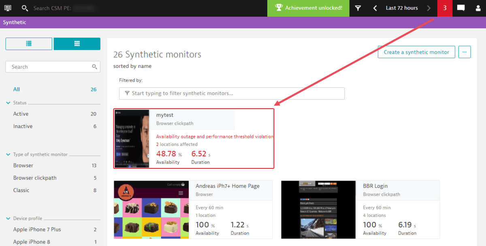Open the user profile icon
The width and height of the screenshot is (486, 246).
(478, 8)
